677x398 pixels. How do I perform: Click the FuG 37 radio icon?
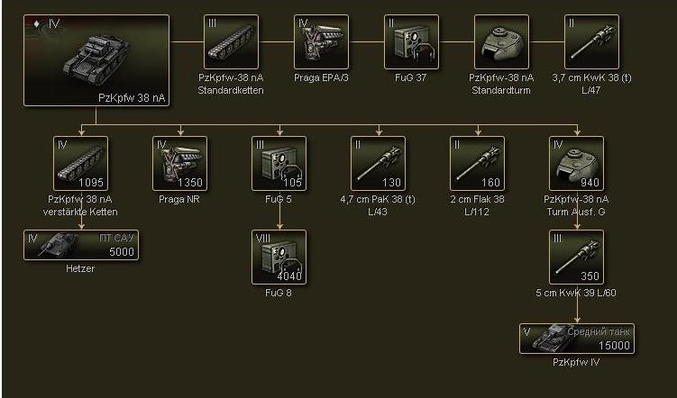click(411, 41)
